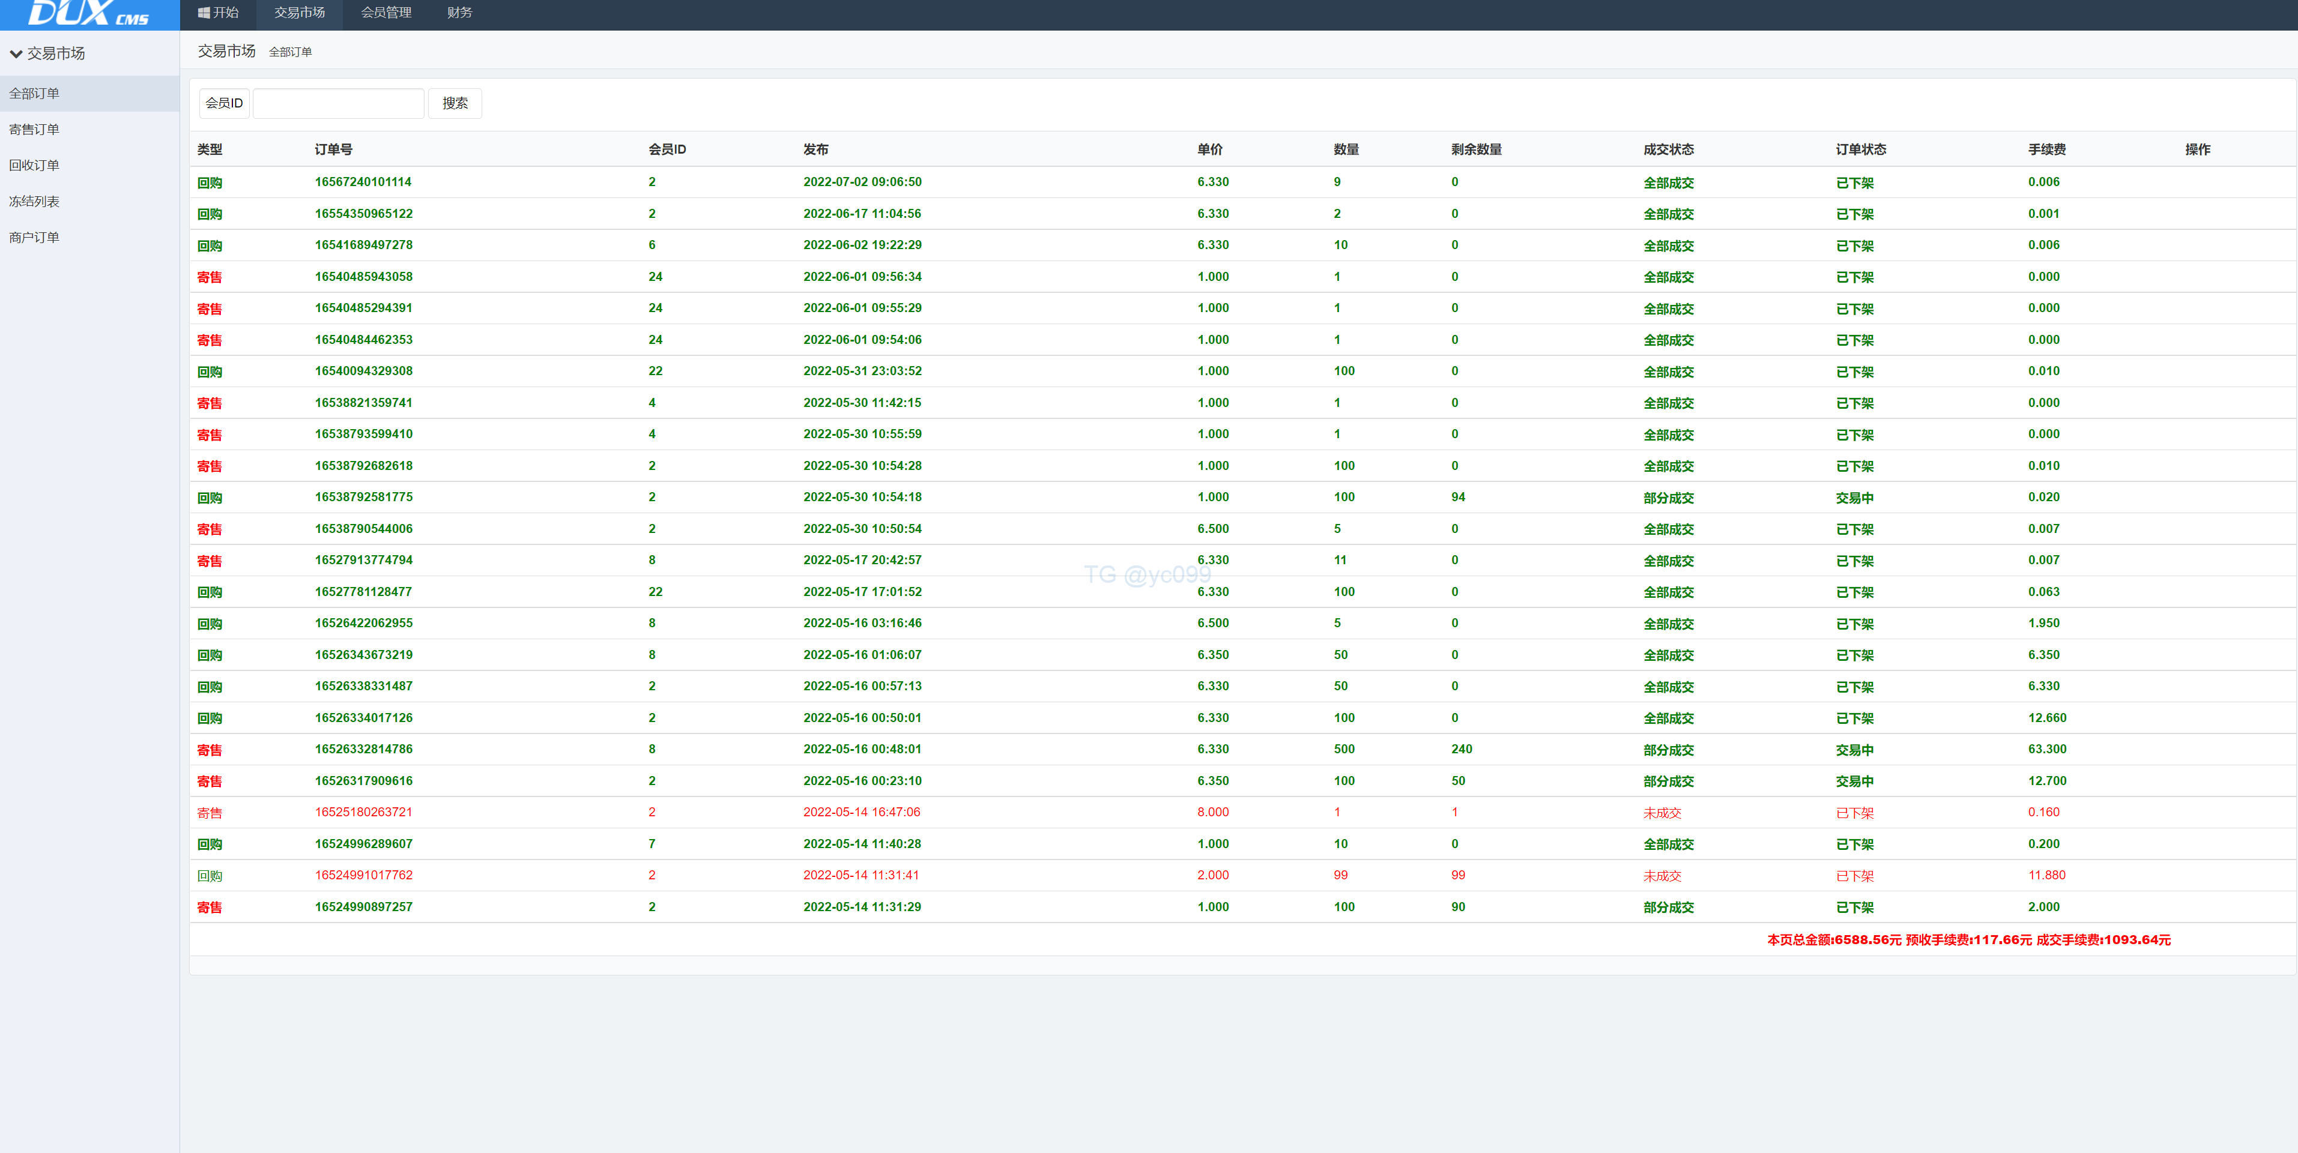Click order number 16567240101114
The image size is (2298, 1153).
click(362, 182)
